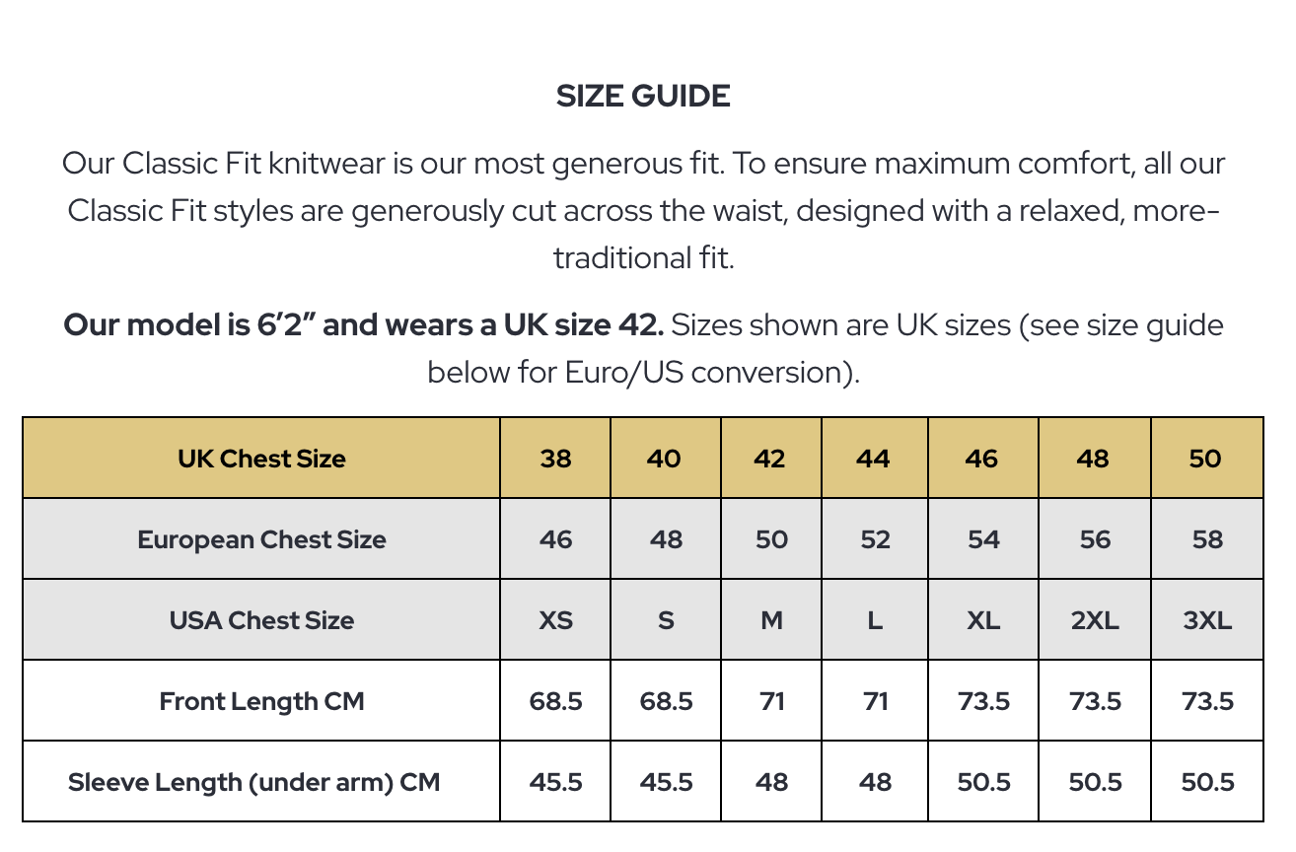Click European size 46 cell
The image size is (1296, 852).
pos(555,539)
